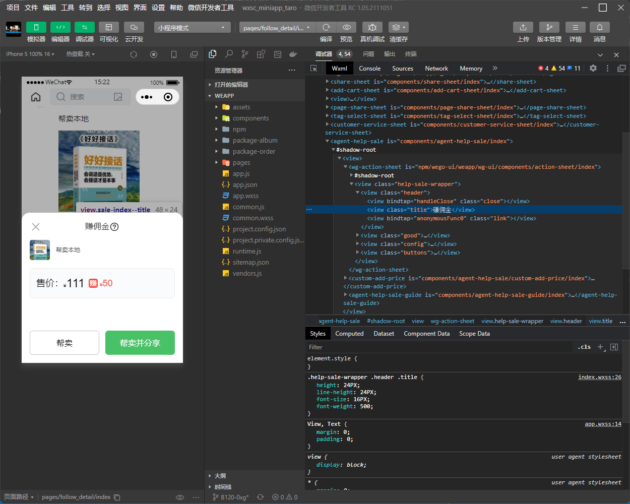This screenshot has width=630, height=504.
Task: Click the white 帮卖 button in simulator
Action: pyautogui.click(x=65, y=343)
